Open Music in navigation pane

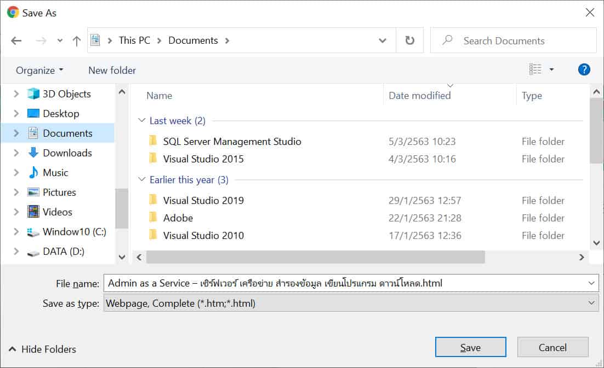click(55, 172)
